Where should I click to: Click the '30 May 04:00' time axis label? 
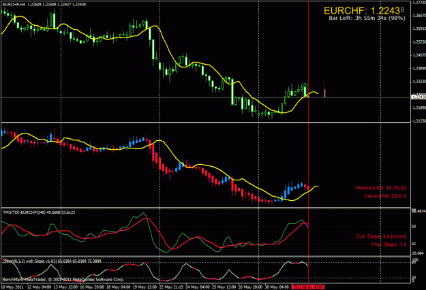coord(276,287)
